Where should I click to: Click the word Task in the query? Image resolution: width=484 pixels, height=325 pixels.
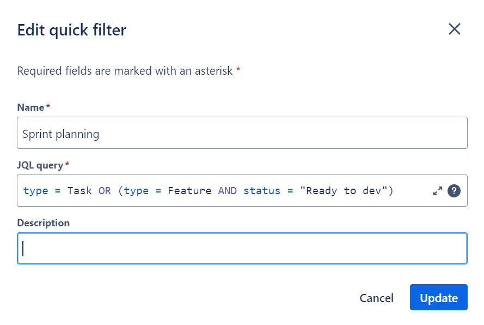(x=79, y=191)
